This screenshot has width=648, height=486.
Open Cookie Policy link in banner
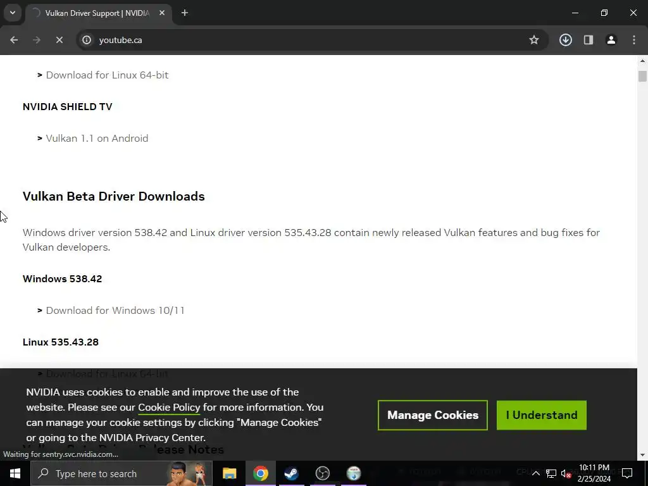(169, 408)
